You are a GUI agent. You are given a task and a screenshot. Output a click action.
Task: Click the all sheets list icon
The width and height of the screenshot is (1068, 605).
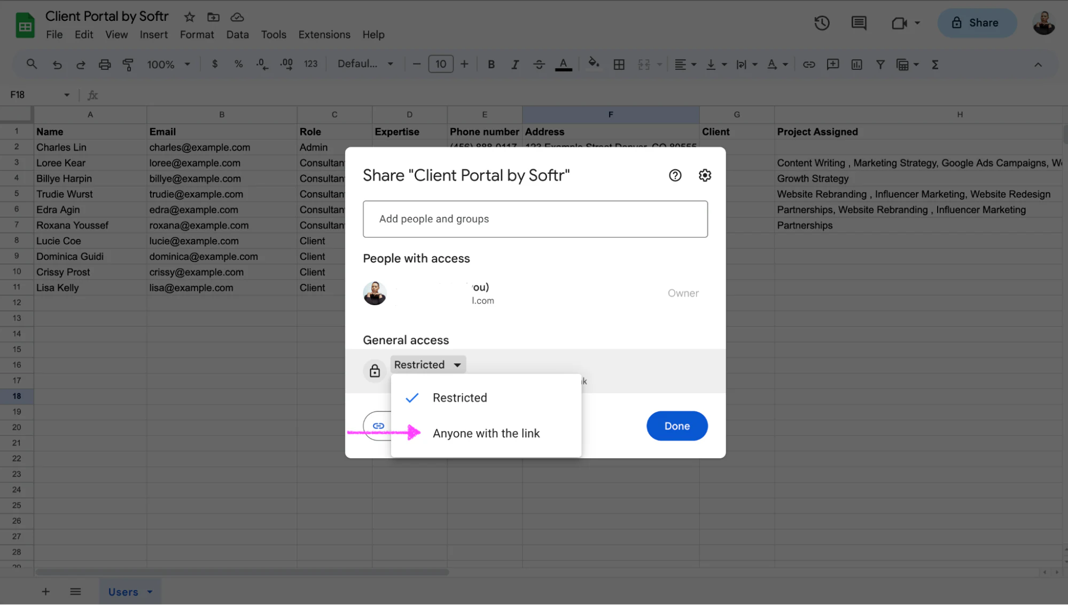(75, 591)
